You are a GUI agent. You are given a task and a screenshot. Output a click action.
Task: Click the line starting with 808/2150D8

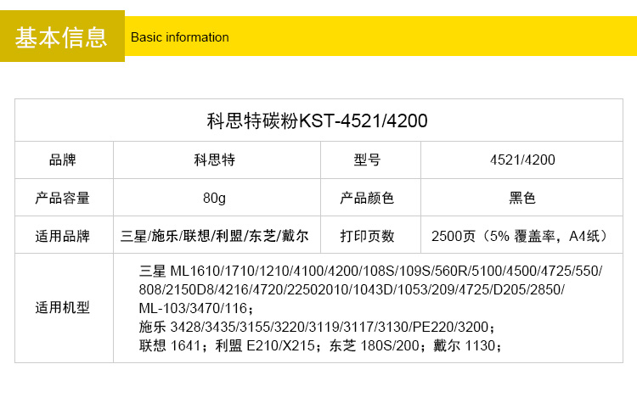[352, 289]
